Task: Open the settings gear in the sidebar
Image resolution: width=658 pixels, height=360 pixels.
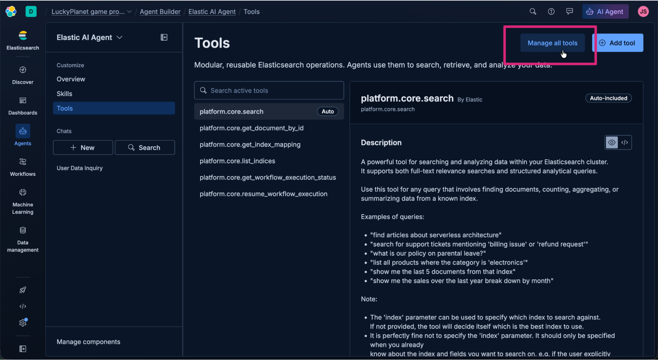Action: tap(23, 322)
